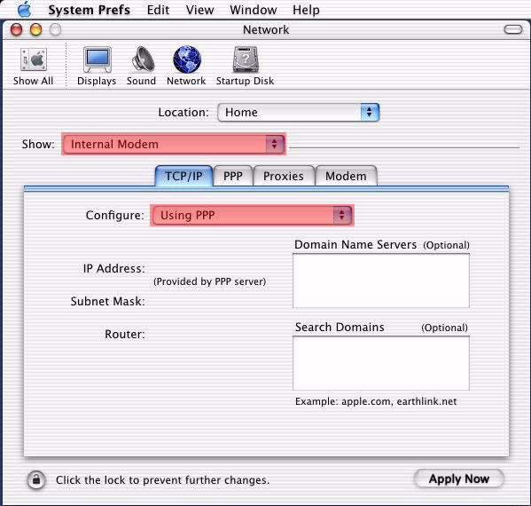Open the System Prefs menu
Image resolution: width=531 pixels, height=506 pixels.
coord(89,10)
